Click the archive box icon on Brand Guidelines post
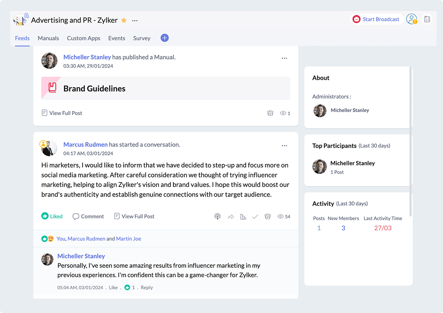Image resolution: width=443 pixels, height=313 pixels. tap(270, 113)
